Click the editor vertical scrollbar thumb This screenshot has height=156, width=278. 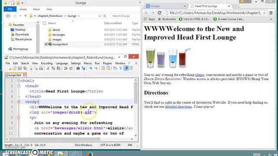tap(136, 93)
